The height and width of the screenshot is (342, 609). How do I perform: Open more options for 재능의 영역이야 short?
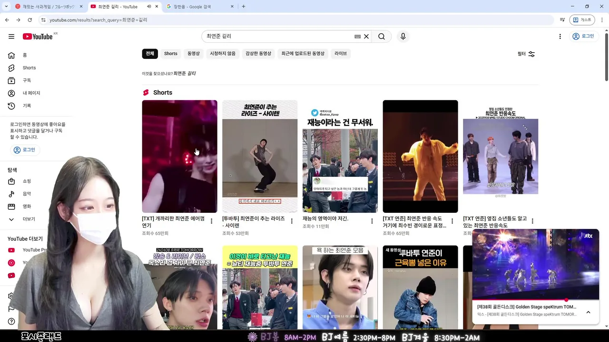[x=372, y=221]
